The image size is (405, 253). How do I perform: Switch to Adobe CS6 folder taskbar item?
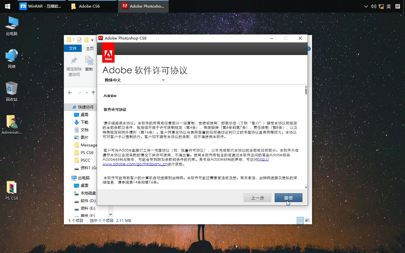[x=92, y=6]
